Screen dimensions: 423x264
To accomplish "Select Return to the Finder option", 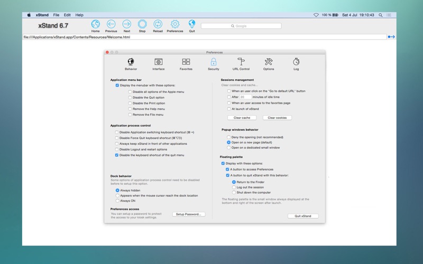I will (234, 182).
